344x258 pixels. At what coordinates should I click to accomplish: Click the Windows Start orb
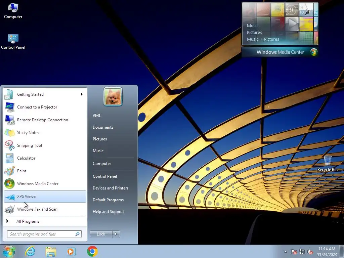click(9, 251)
